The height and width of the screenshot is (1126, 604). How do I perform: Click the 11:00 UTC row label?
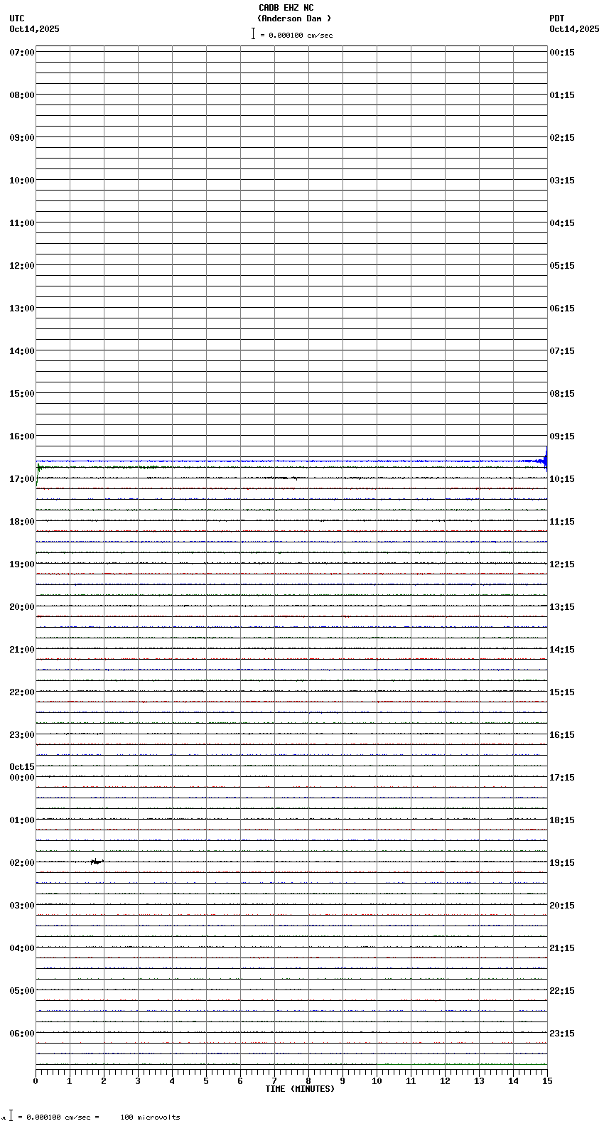click(22, 223)
